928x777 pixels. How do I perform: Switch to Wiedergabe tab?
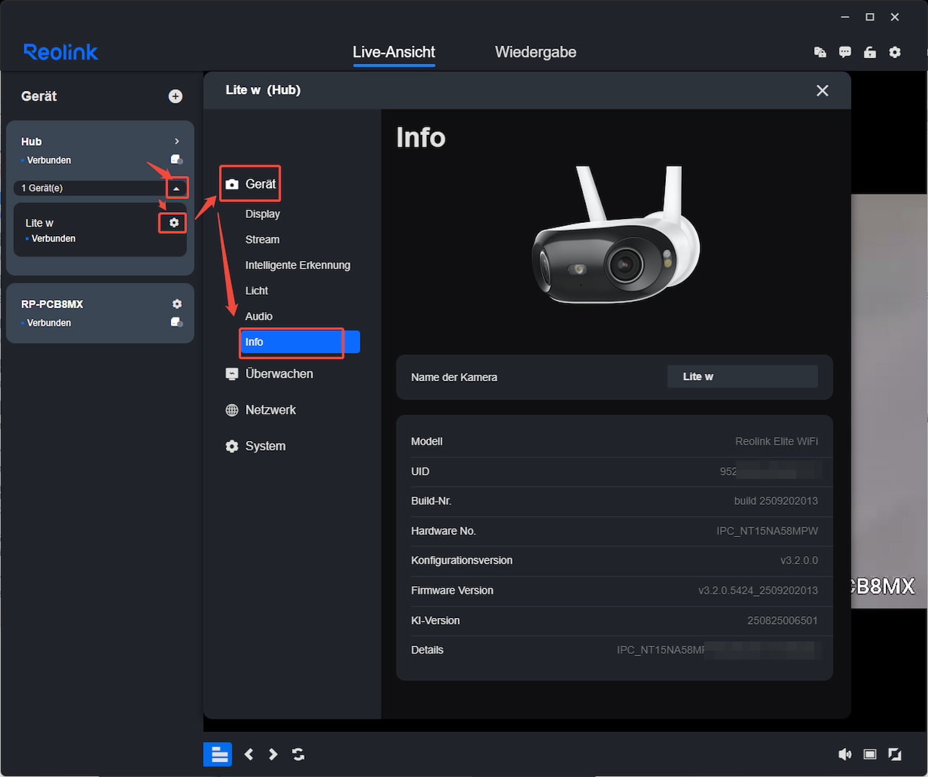tap(535, 52)
